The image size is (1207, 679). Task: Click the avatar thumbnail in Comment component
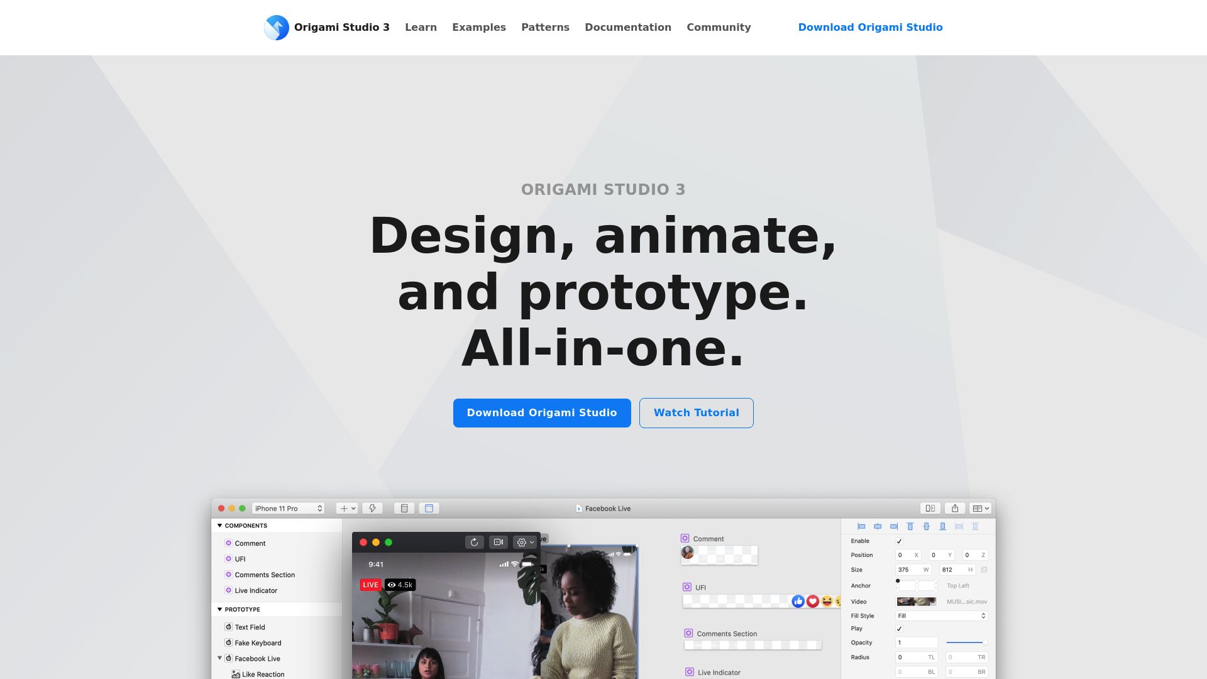688,553
